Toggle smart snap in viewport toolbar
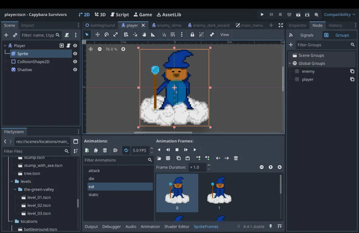Viewport: 359px width, 233px height. point(164,34)
